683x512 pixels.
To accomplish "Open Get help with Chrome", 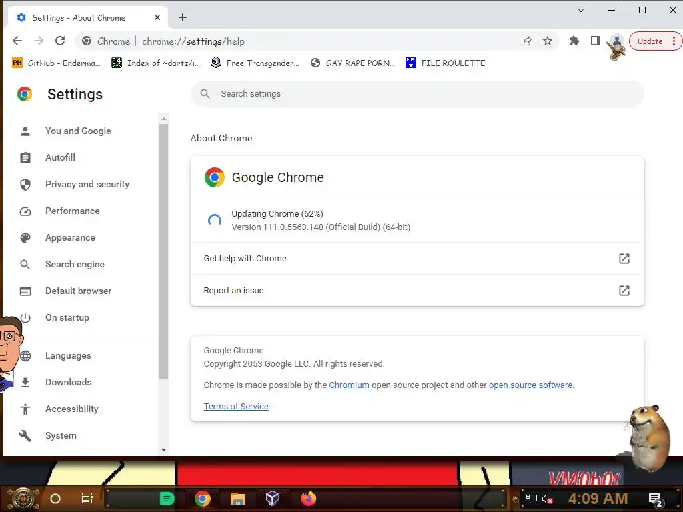I will (418, 259).
